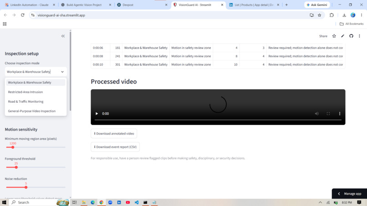Open browser Downloads icon
The height and width of the screenshot is (206, 367).
click(x=344, y=15)
